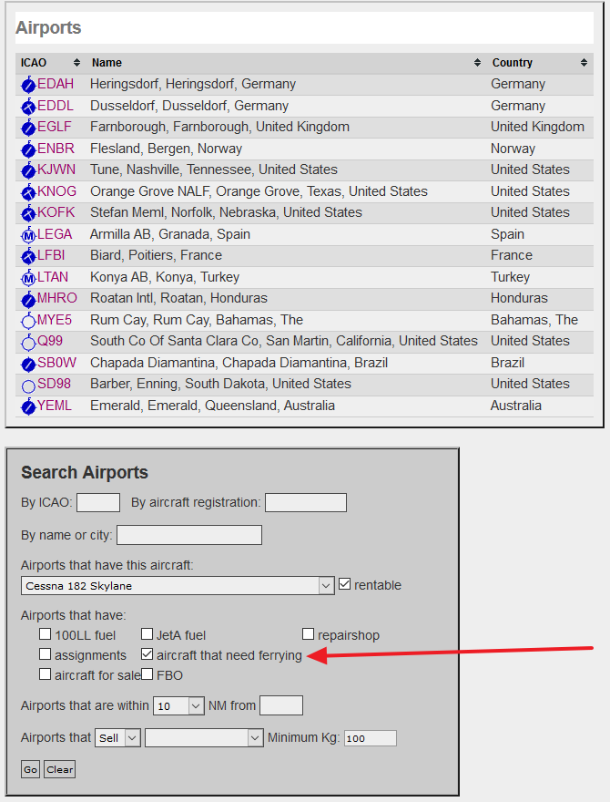The height and width of the screenshot is (802, 610).
Task: Select text Farnborough, Farnborough, United Kingdom
Action: point(219,127)
